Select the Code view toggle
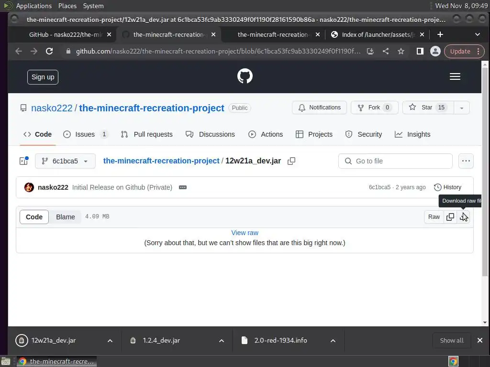The image size is (490, 367). click(x=34, y=217)
